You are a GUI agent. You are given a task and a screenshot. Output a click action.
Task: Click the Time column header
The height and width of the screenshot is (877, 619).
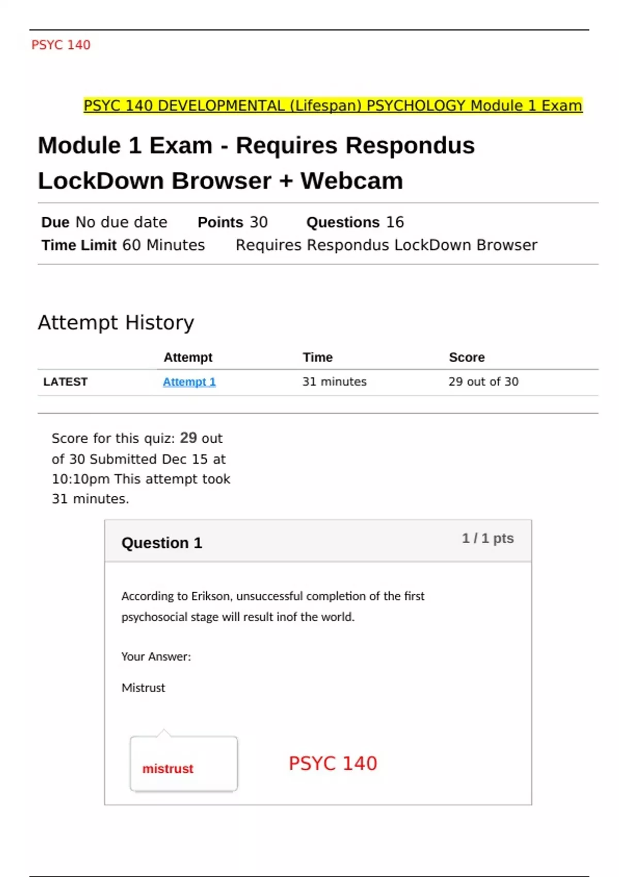317,357
